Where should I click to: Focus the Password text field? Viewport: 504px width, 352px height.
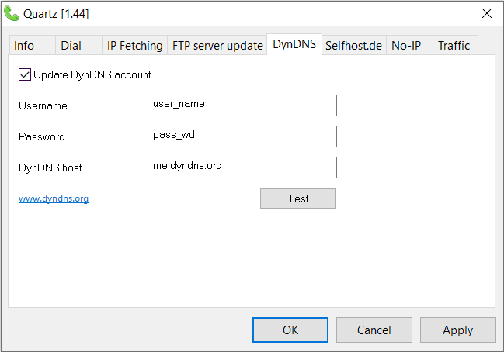coord(244,136)
